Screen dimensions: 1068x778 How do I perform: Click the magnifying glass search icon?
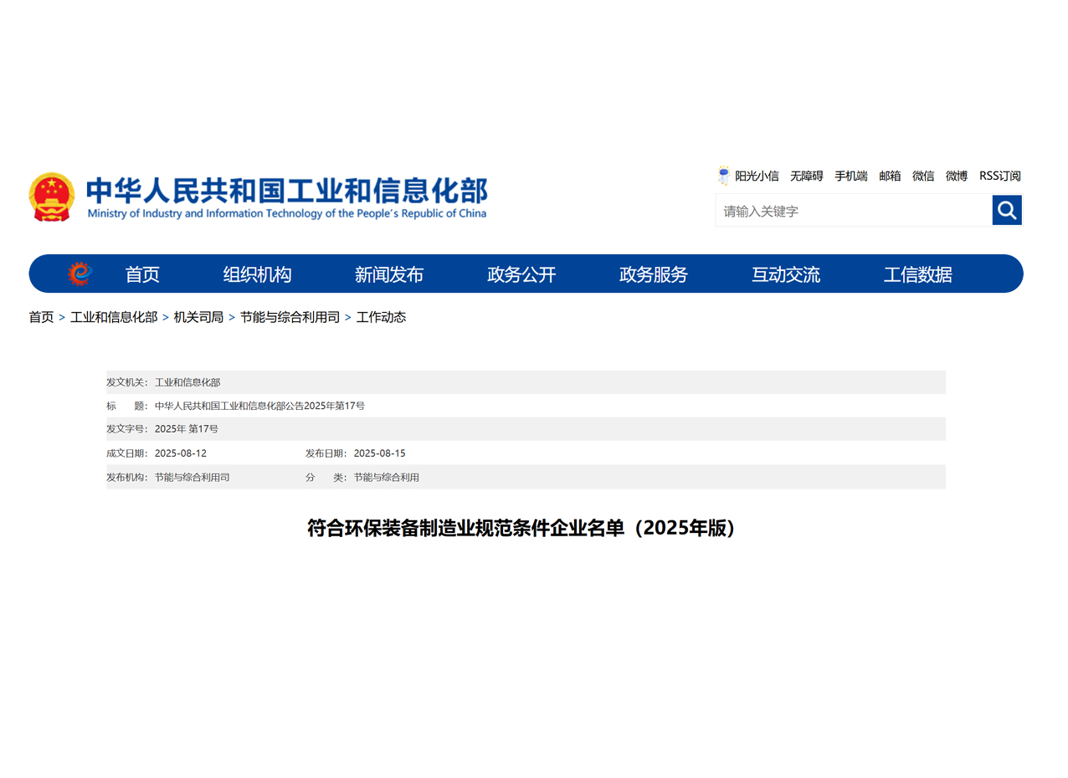pyautogui.click(x=1006, y=210)
